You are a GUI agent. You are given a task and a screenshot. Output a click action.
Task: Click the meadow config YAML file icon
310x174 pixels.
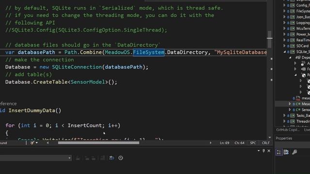[298, 98]
